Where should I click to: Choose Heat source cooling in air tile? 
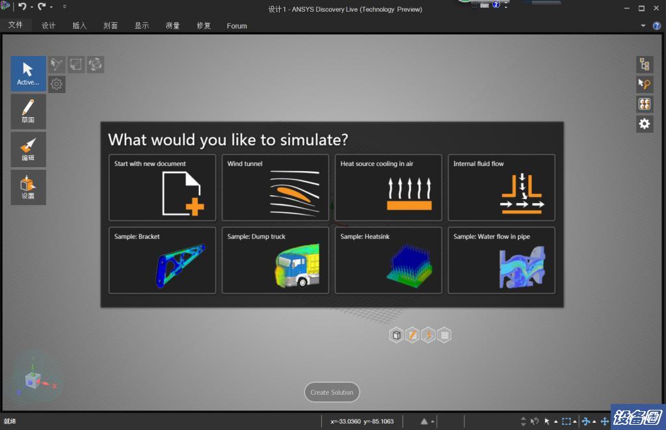pyautogui.click(x=388, y=187)
